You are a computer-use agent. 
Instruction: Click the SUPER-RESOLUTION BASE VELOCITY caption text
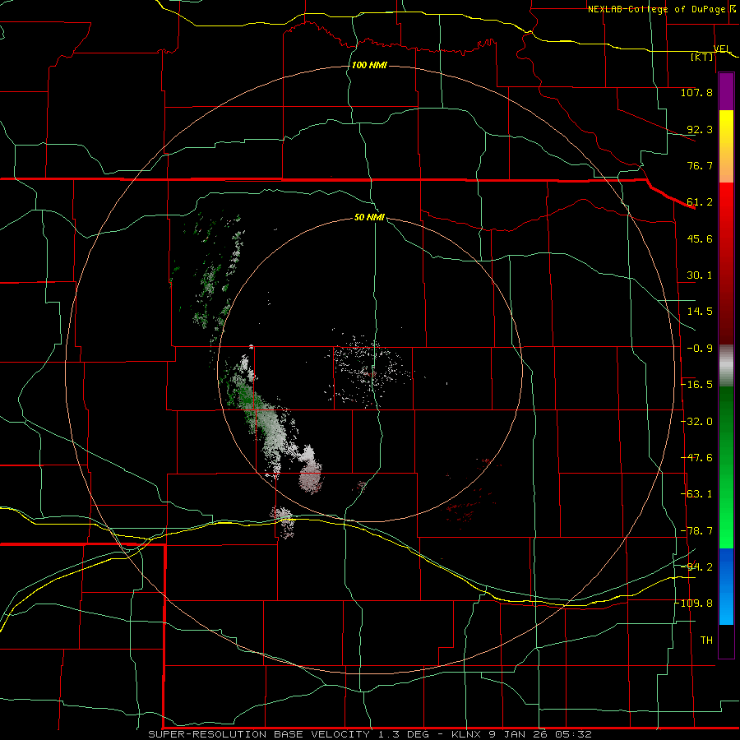point(259,734)
